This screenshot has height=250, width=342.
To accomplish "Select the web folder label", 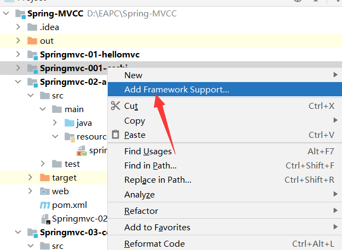I will click(60, 191).
